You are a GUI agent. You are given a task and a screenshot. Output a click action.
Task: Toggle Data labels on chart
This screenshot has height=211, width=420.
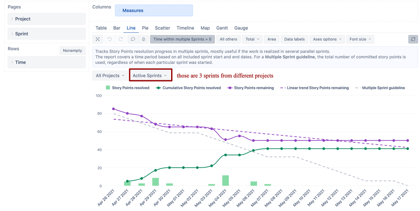(294, 39)
